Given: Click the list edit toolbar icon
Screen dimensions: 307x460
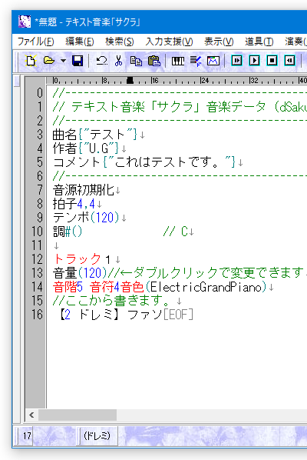Looking at the screenshot, I should click(196, 61).
